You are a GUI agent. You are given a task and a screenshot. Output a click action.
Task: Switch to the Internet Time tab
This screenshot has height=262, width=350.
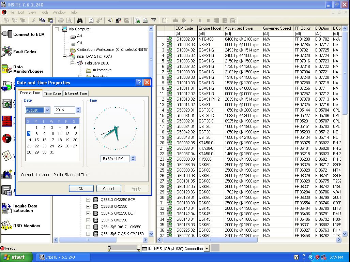(x=76, y=93)
